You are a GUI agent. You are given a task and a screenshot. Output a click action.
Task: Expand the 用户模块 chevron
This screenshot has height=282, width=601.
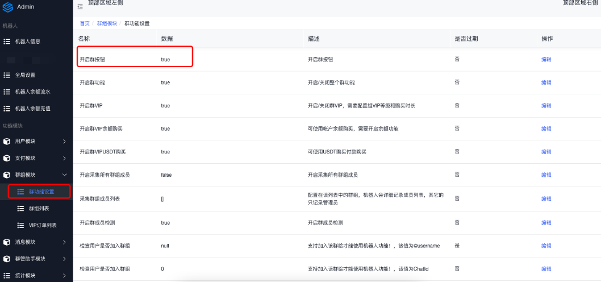tap(64, 141)
